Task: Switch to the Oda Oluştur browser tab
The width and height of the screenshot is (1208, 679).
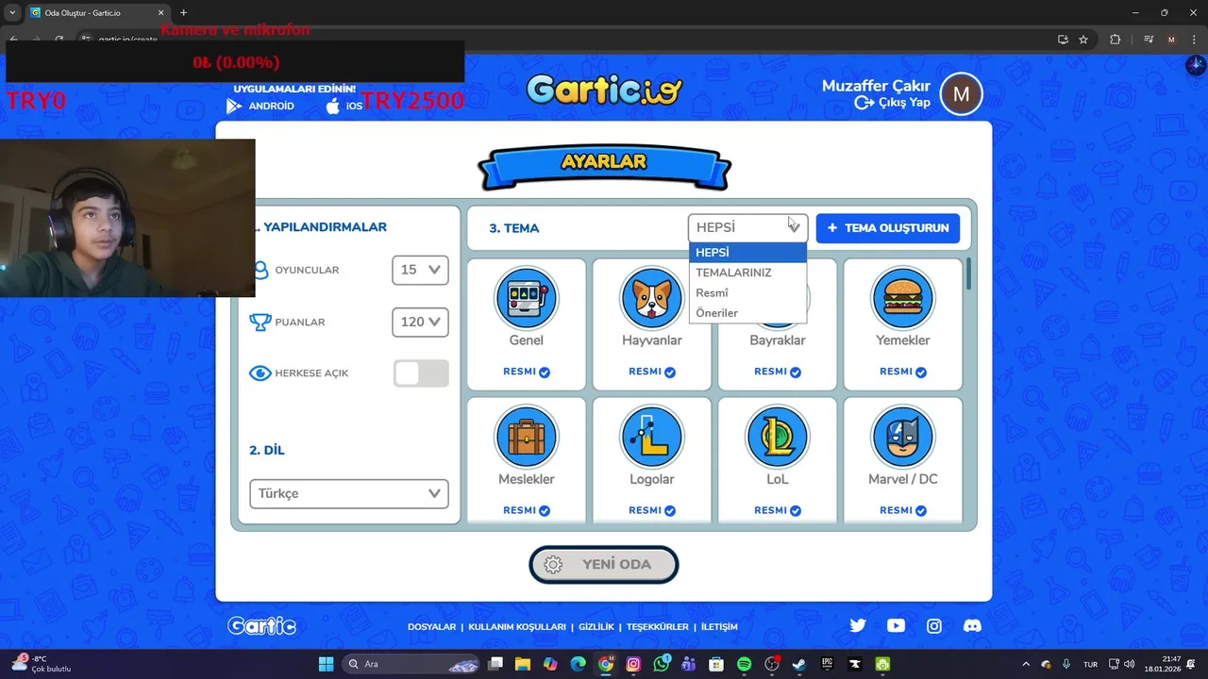Action: click(x=98, y=12)
